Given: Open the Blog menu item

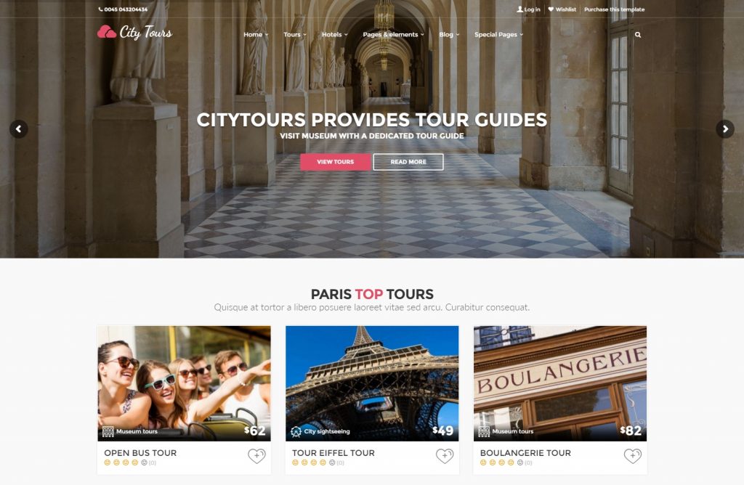Looking at the screenshot, I should (449, 35).
